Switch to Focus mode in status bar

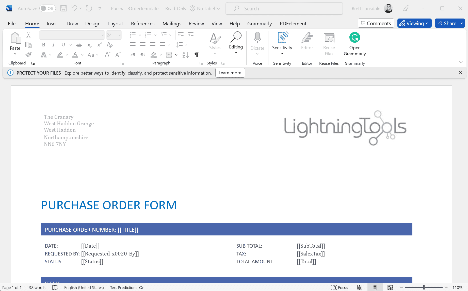pyautogui.click(x=340, y=287)
